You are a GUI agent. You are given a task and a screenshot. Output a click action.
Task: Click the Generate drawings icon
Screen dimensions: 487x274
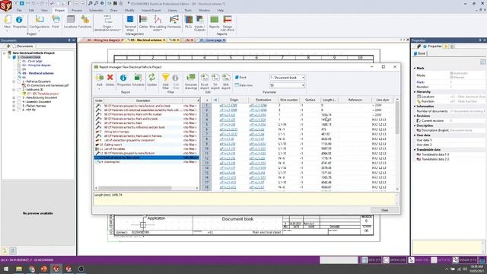[191, 78]
